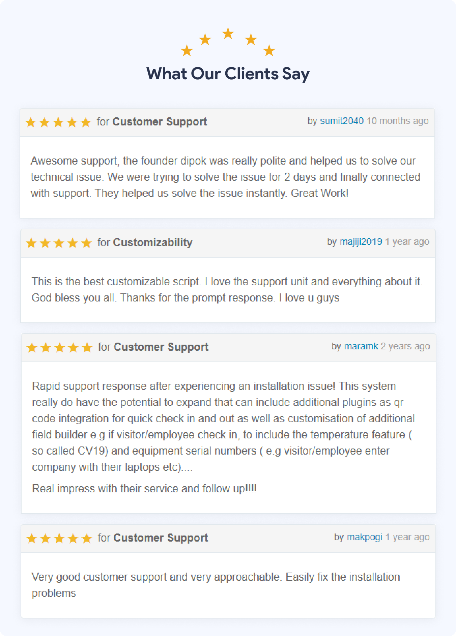
Task: Click the Customizability review category label
Action: [x=153, y=242]
